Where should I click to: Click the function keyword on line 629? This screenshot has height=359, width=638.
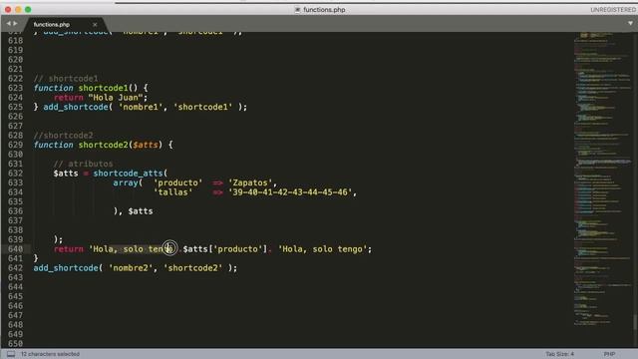click(x=53, y=145)
